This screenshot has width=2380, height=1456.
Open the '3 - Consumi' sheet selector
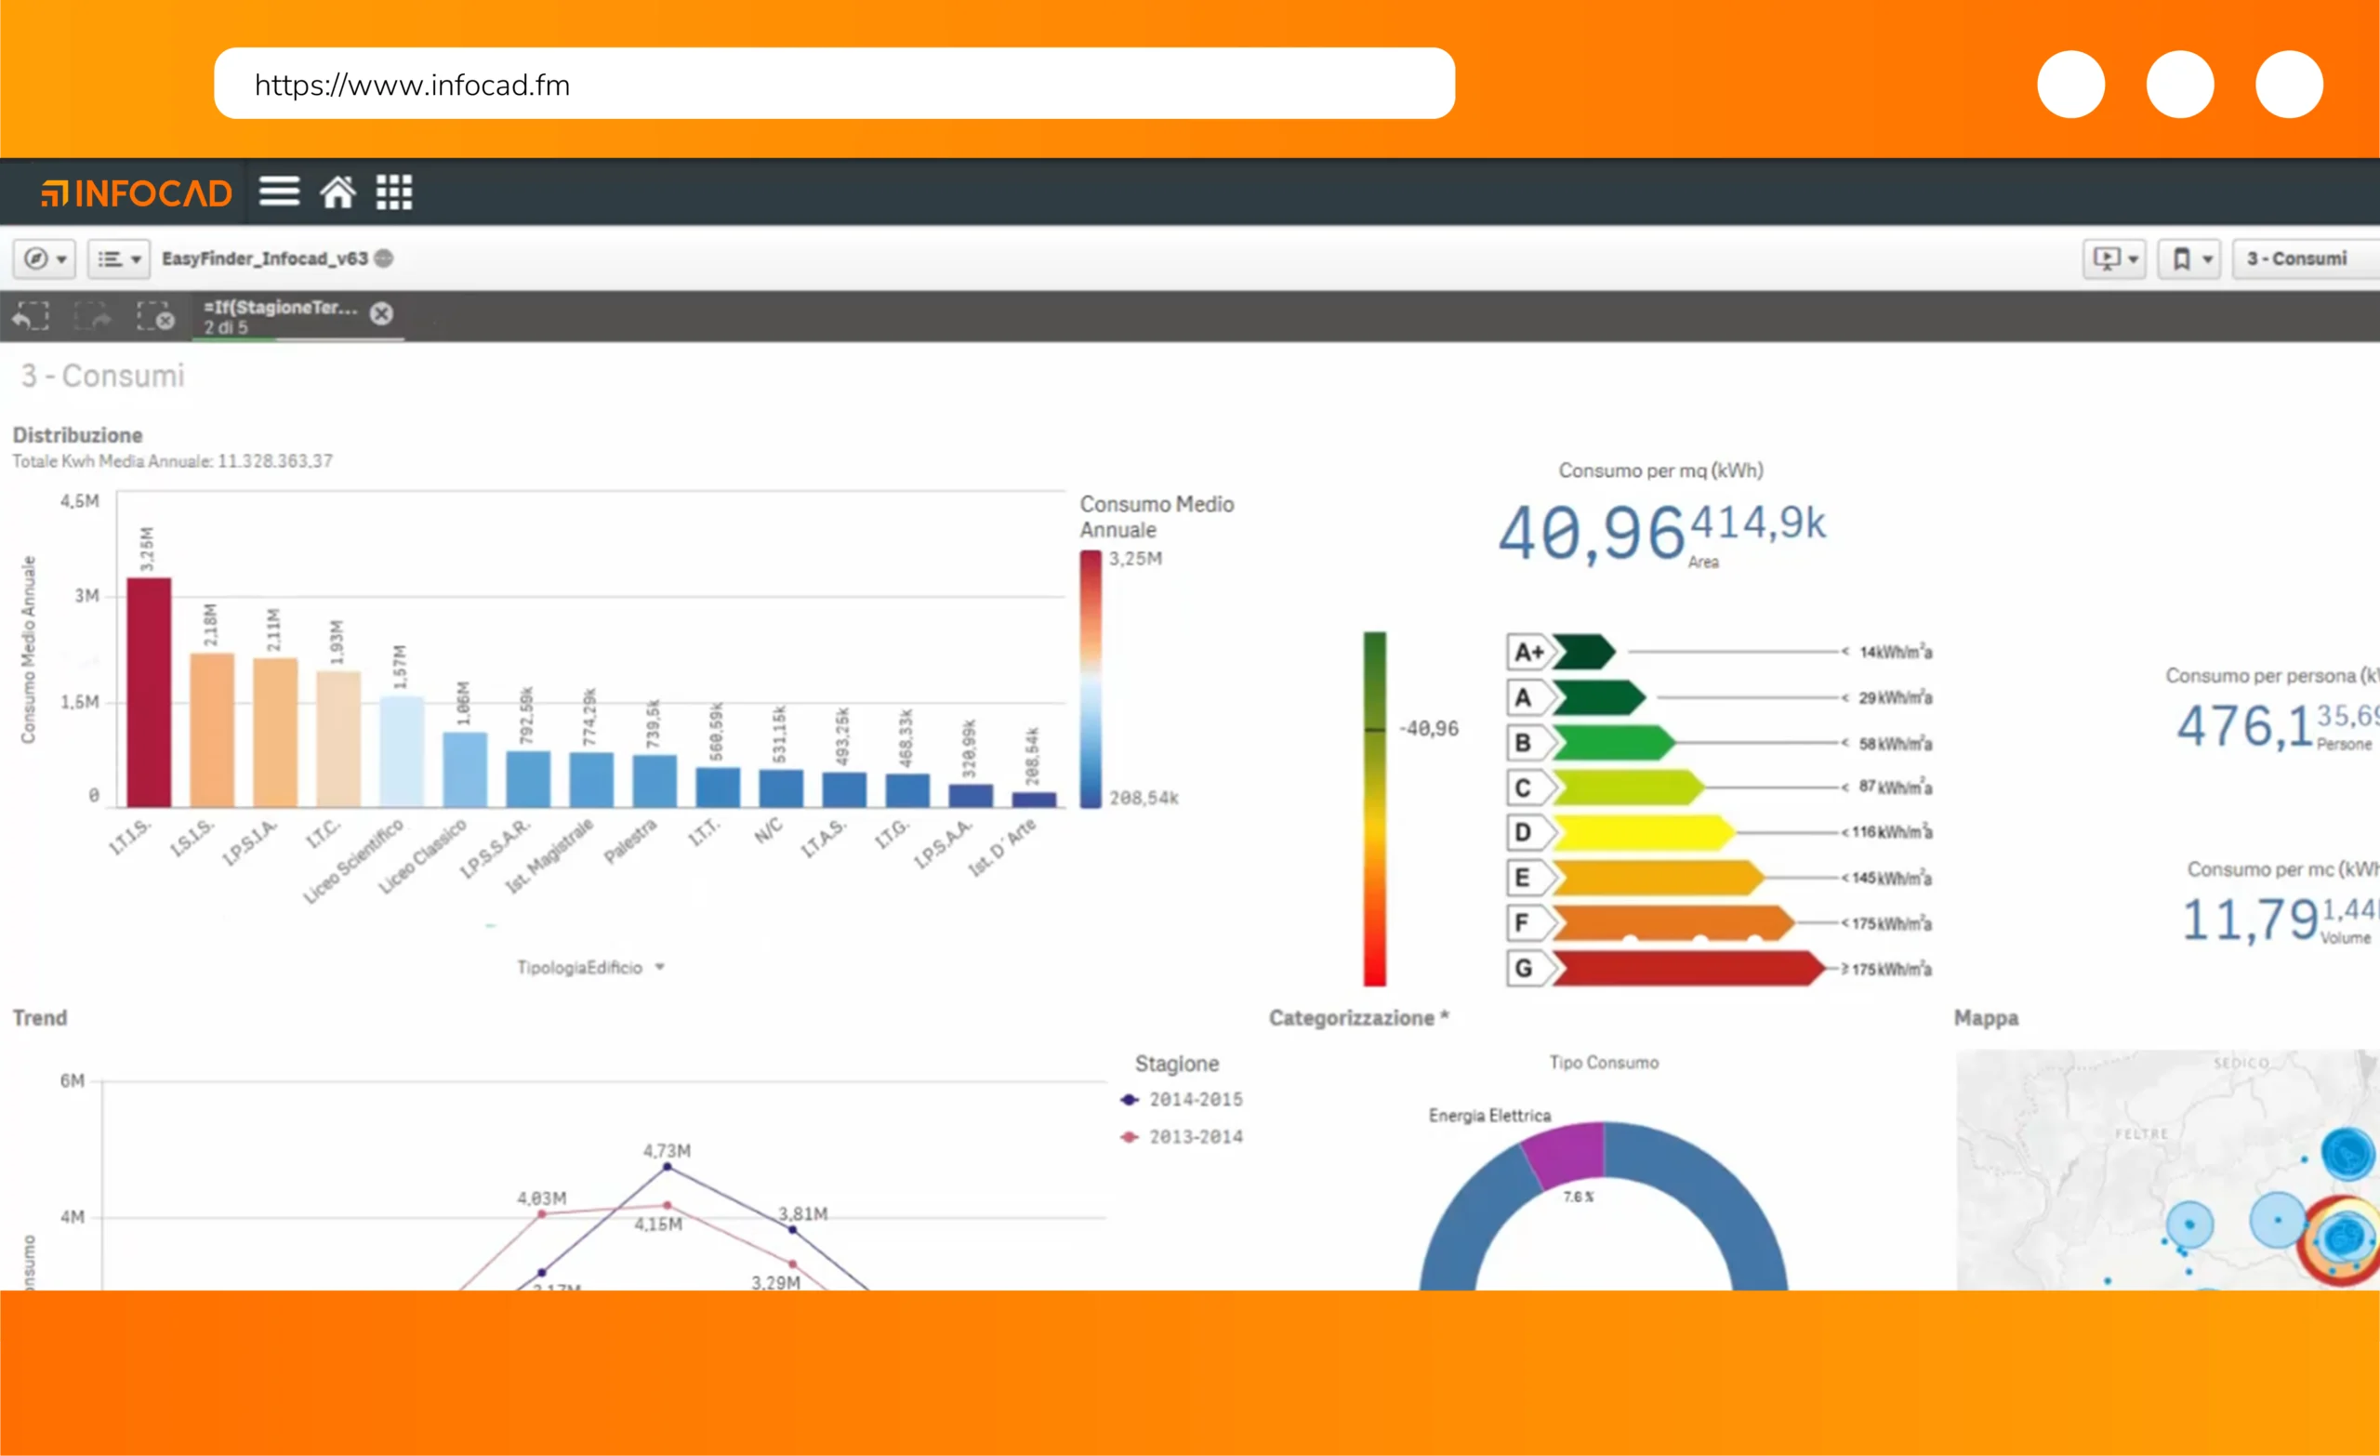2306,258
